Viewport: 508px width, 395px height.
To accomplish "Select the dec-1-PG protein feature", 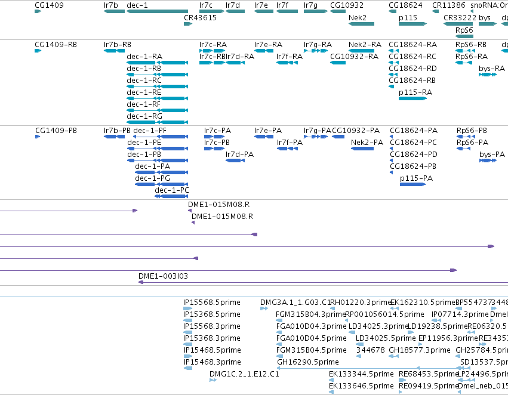I will [161, 184].
